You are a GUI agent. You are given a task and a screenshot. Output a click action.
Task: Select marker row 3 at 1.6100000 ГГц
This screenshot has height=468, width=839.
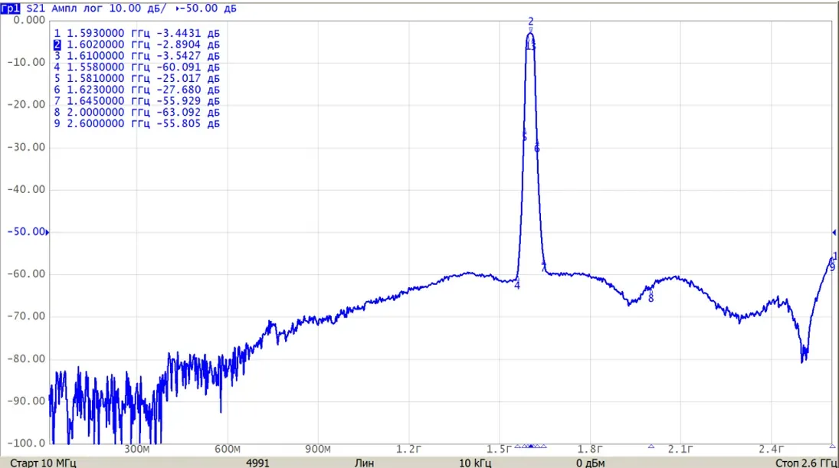(137, 56)
